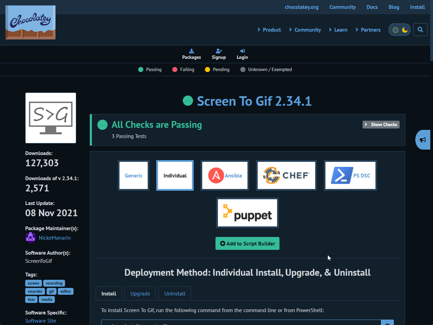Click the page vertical scrollbar
Image resolution: width=433 pixels, height=325 pixels.
431,31
